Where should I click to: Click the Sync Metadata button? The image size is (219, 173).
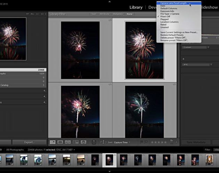pyautogui.click(x=196, y=142)
